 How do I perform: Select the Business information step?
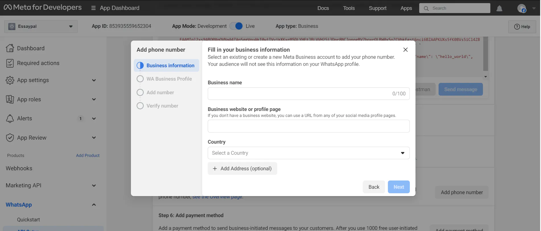[166, 66]
